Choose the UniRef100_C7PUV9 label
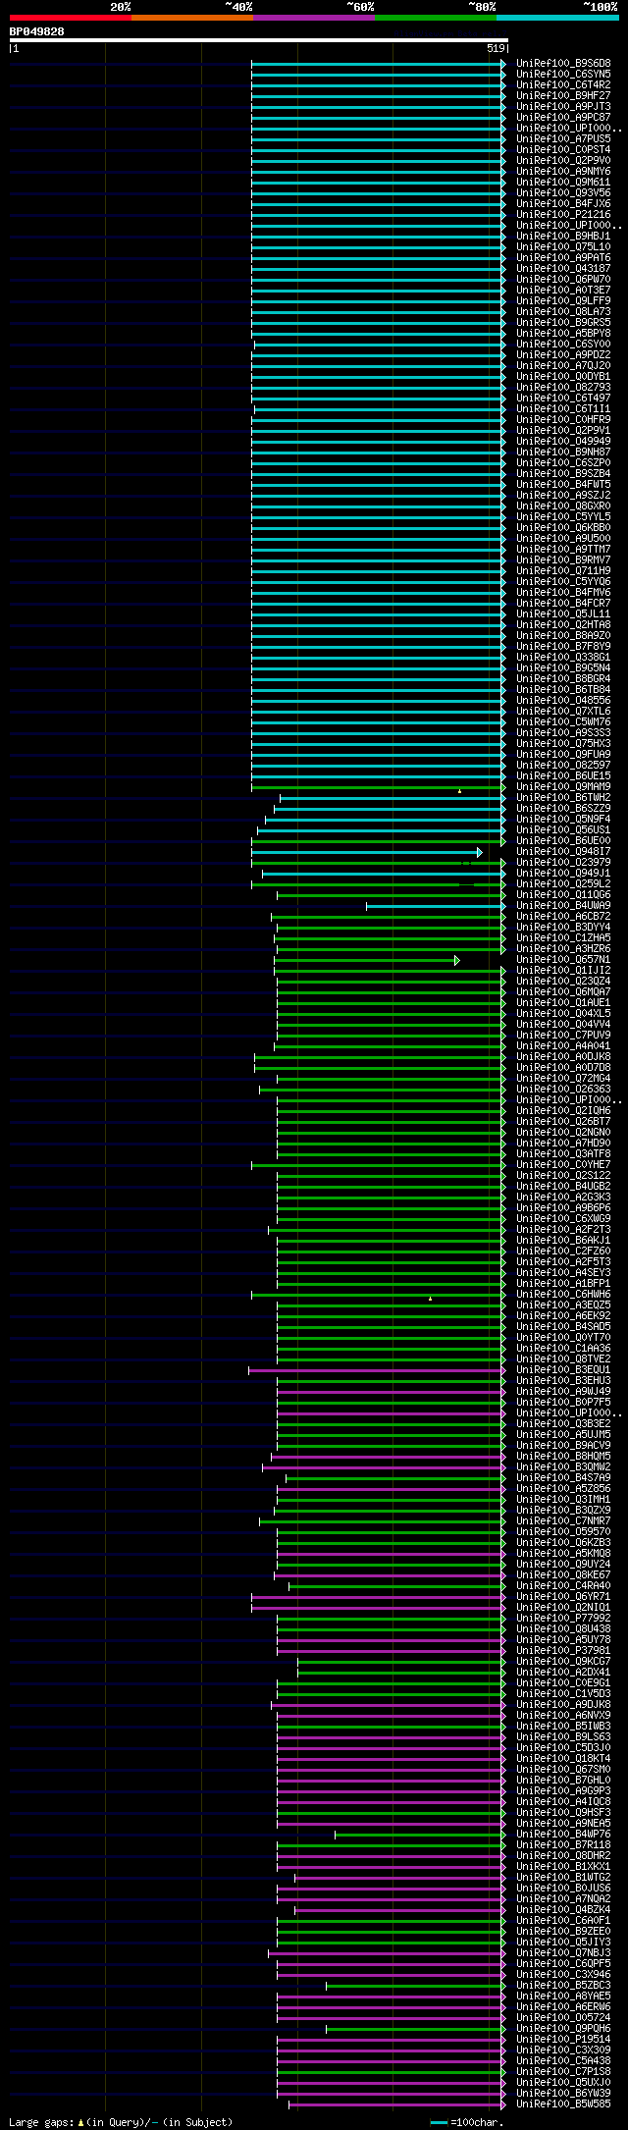The height and width of the screenshot is (2130, 628). click(x=563, y=1035)
